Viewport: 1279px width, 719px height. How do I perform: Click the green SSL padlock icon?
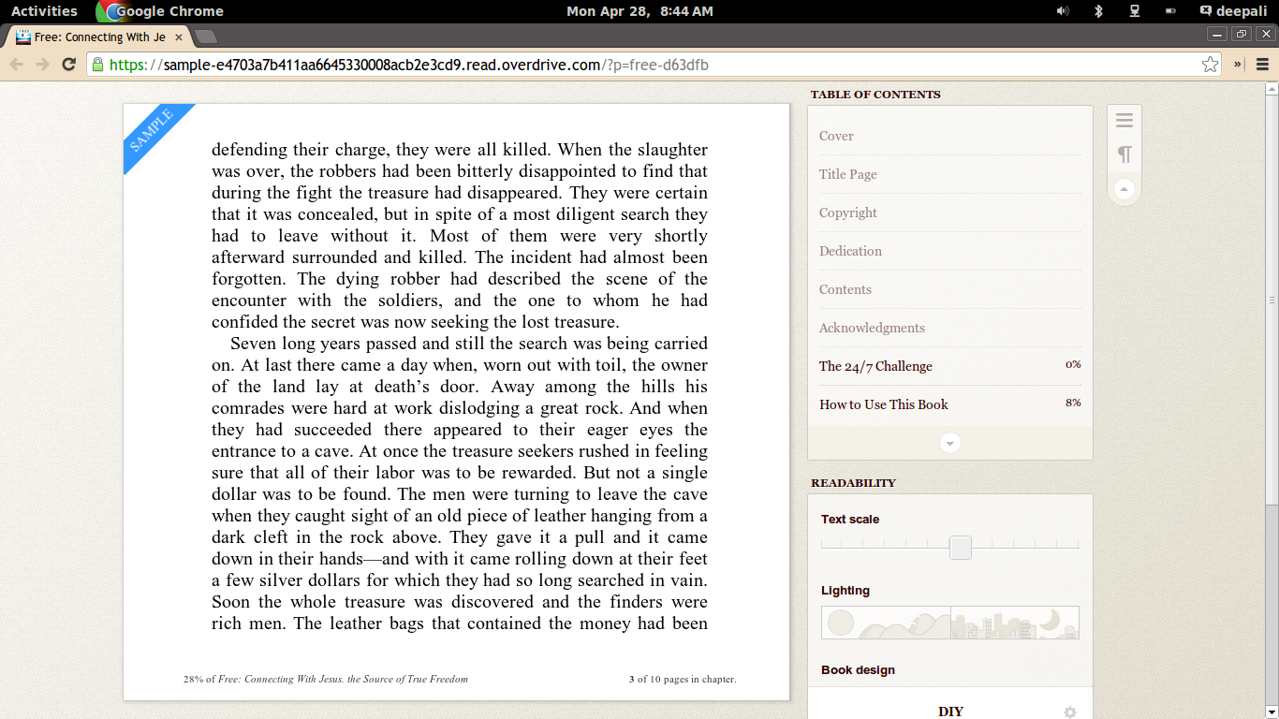(x=97, y=64)
